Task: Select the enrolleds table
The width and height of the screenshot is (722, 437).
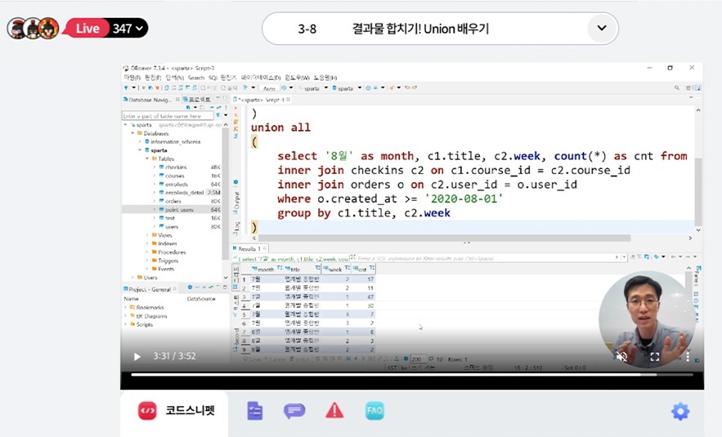Action: point(177,184)
